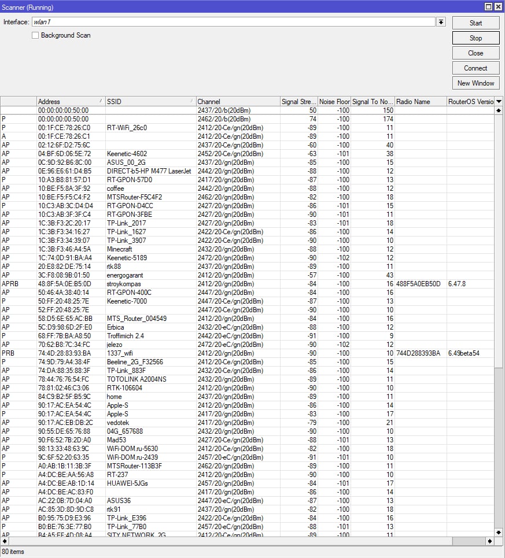Screen dimensions: 505x558
Task: Click the table's vertical scrollbar thumb
Action: coord(499,241)
